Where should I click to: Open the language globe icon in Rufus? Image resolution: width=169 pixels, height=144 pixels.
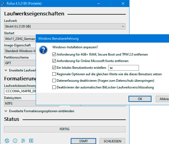point(7,141)
